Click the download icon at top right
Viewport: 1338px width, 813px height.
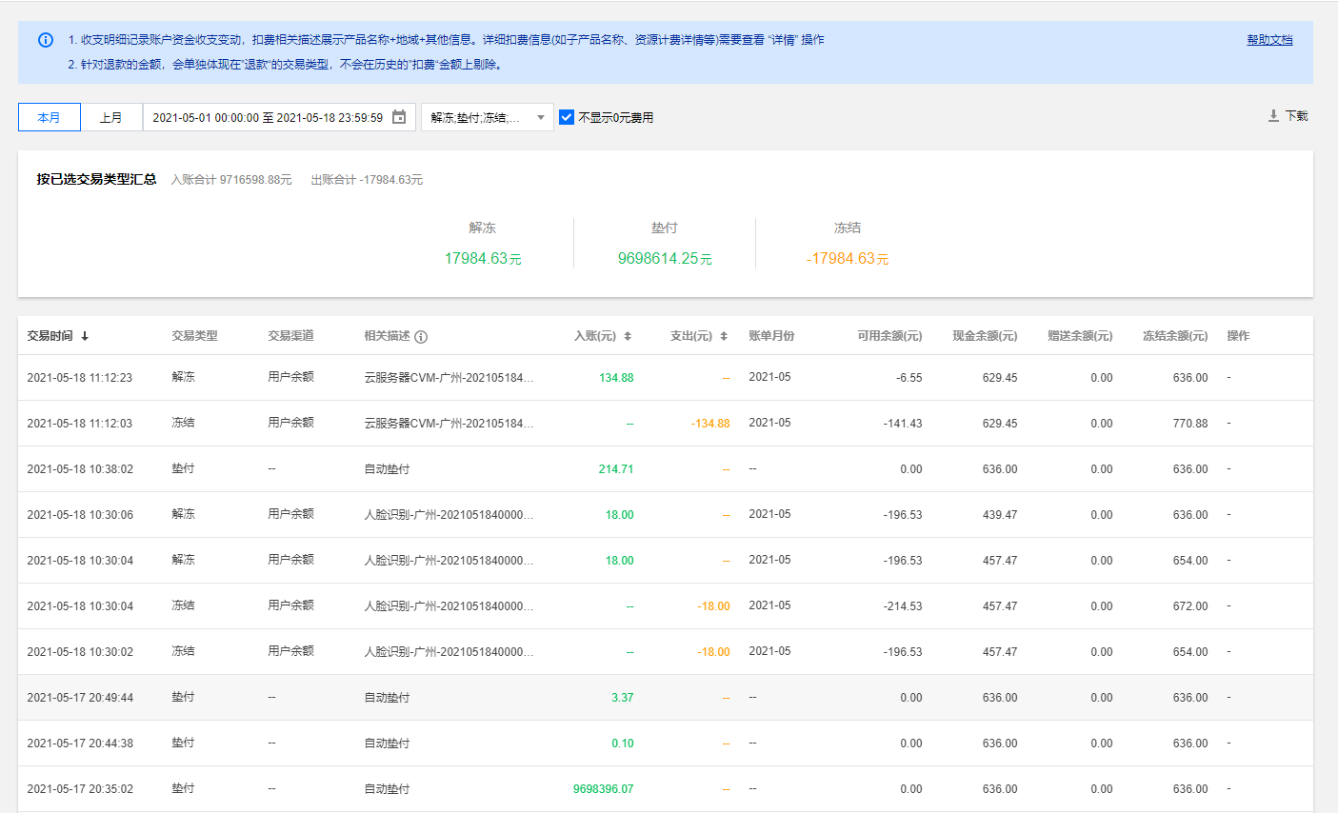tap(1273, 115)
